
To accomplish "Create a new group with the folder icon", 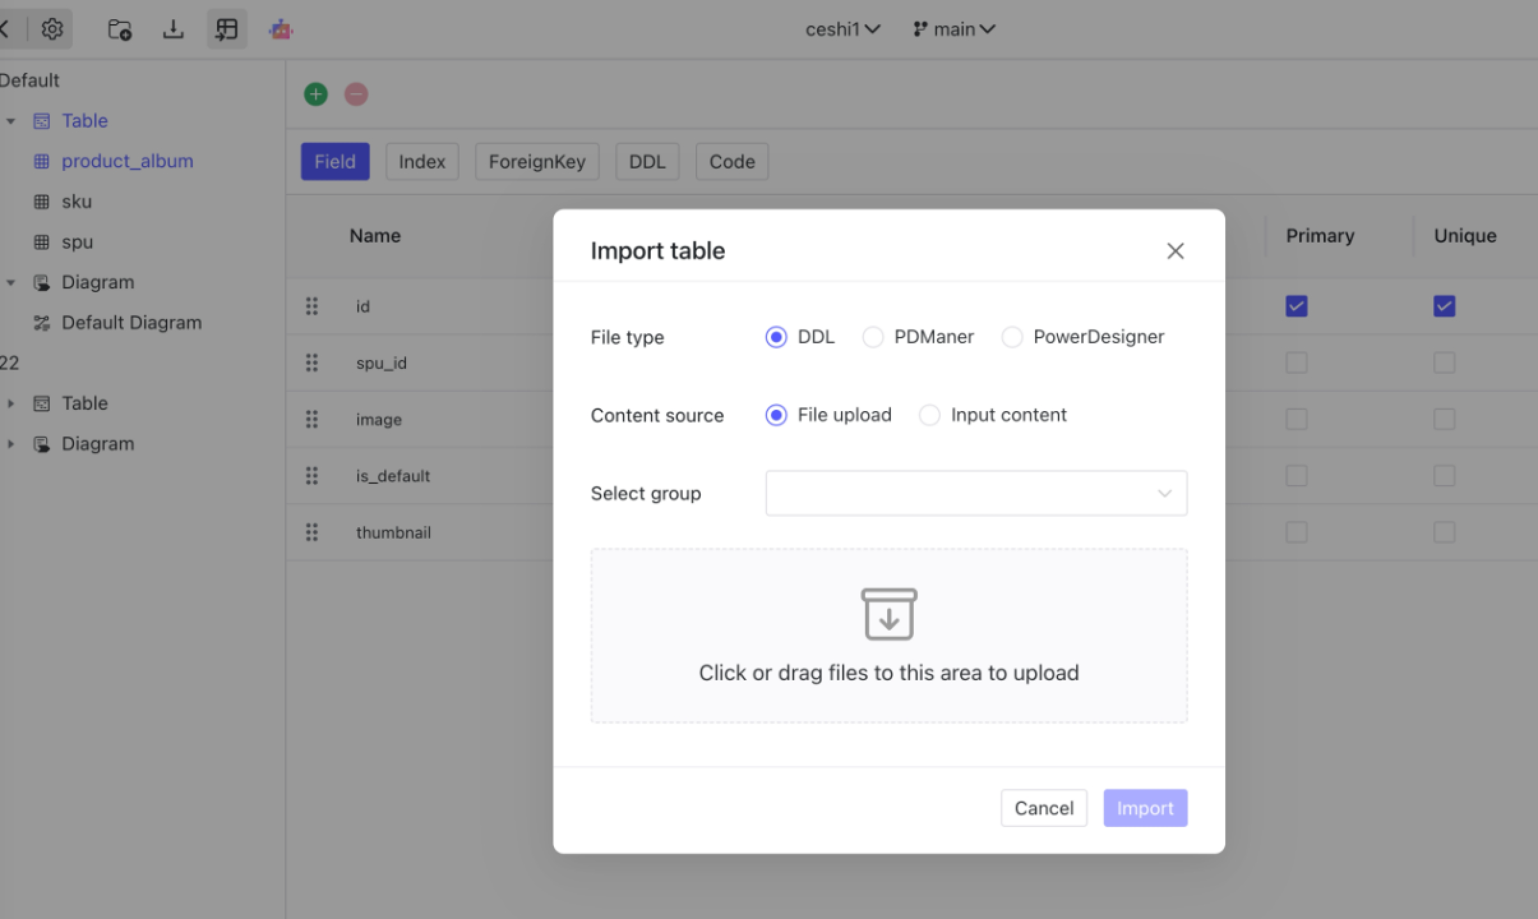I will pyautogui.click(x=120, y=29).
